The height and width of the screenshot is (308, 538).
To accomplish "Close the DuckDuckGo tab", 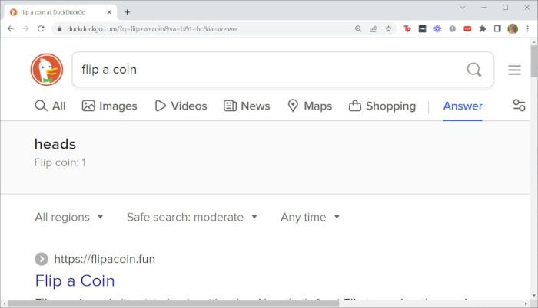I will pyautogui.click(x=109, y=12).
